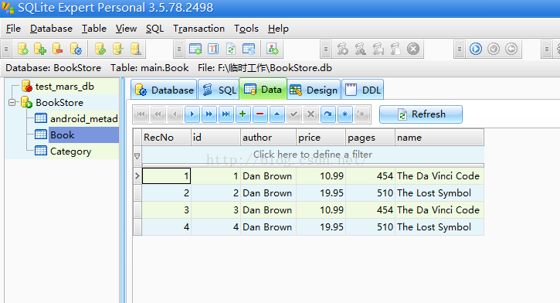
Task: Click the pages column header
Action: (370, 138)
